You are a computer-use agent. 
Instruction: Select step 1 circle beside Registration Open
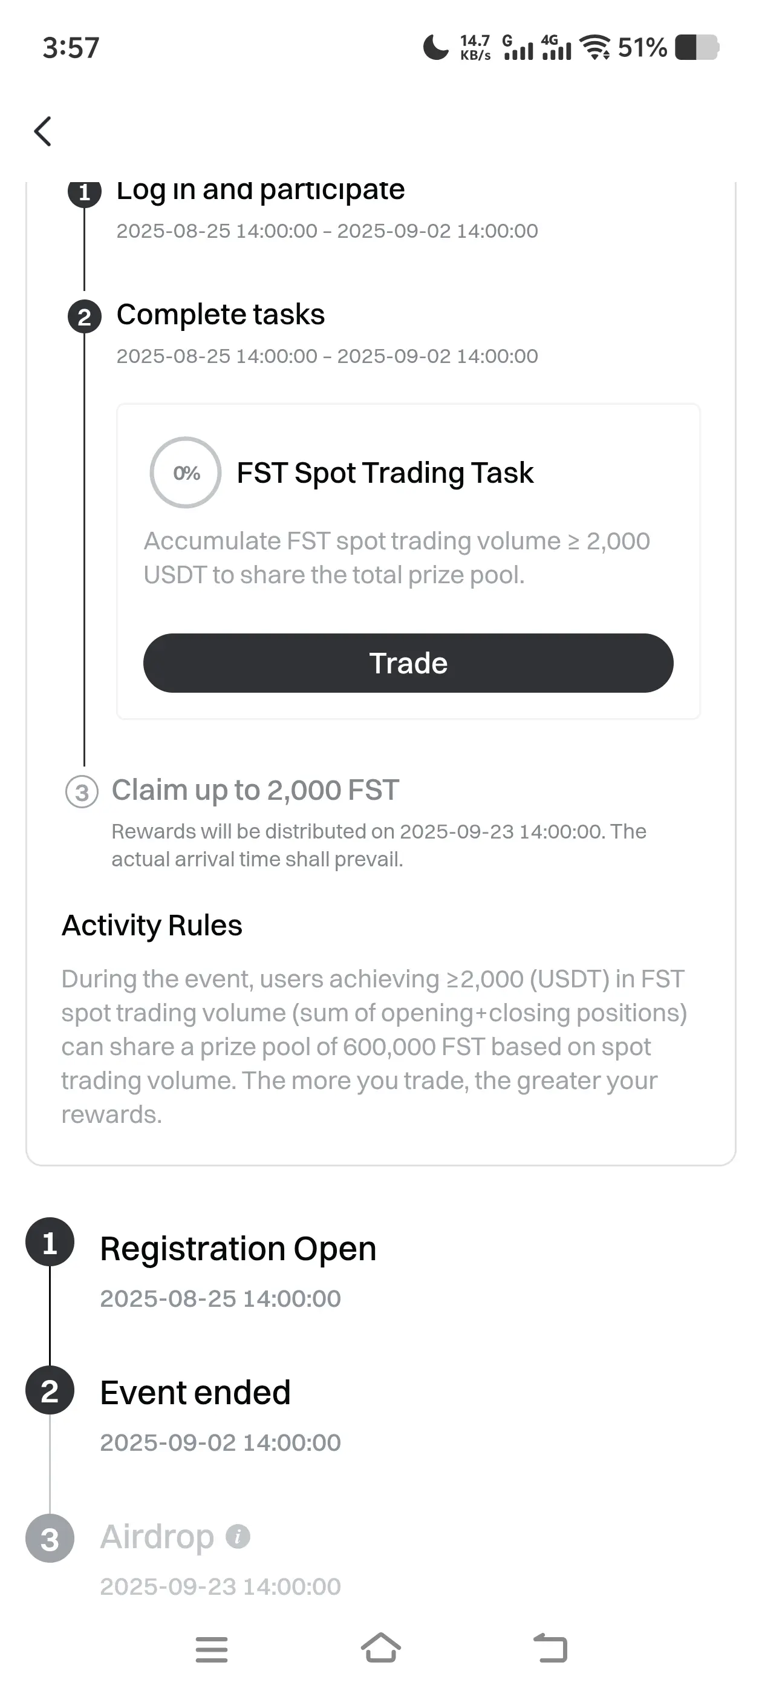pyautogui.click(x=50, y=1242)
